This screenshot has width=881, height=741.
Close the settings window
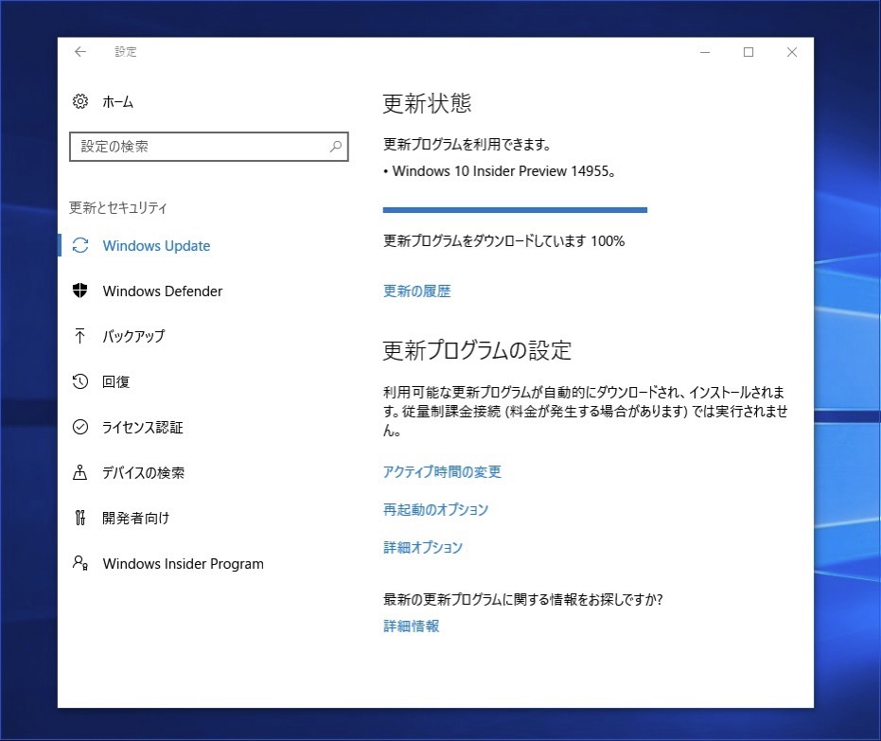pos(792,52)
